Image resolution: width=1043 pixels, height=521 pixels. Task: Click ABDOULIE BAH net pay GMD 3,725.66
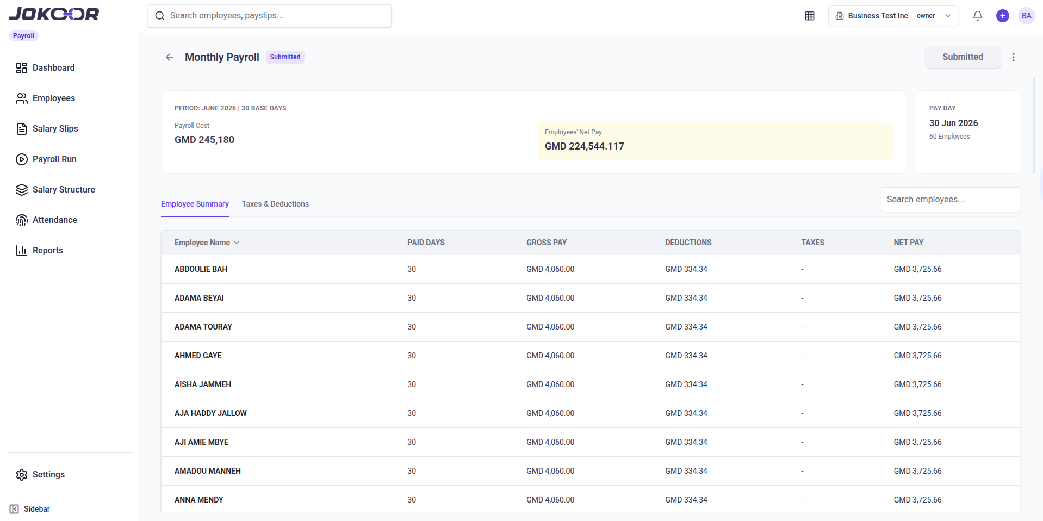pyautogui.click(x=917, y=269)
